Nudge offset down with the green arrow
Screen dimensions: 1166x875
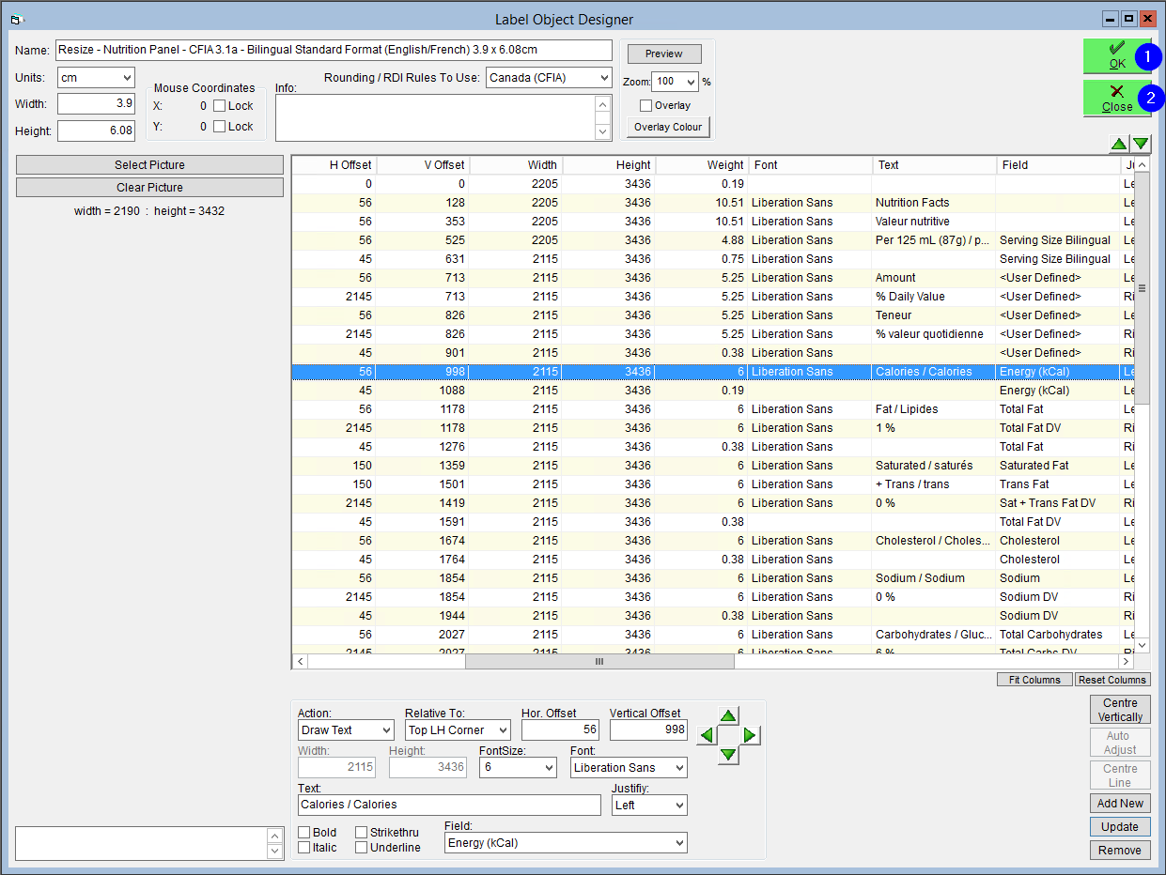729,755
